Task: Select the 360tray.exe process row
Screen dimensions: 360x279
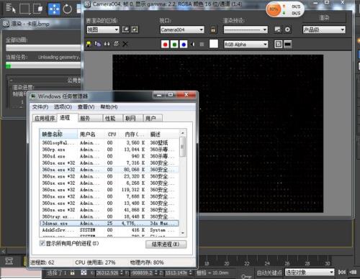Action: pyautogui.click(x=109, y=216)
